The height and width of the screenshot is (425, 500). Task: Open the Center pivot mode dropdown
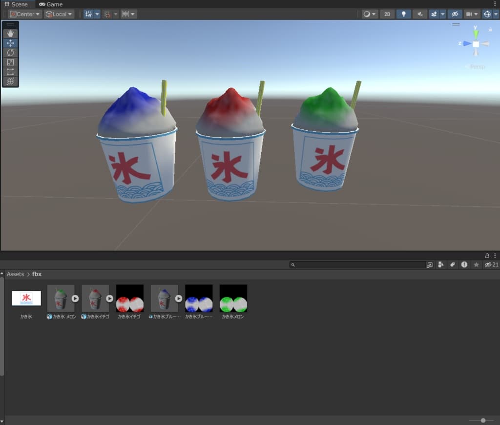(x=25, y=14)
